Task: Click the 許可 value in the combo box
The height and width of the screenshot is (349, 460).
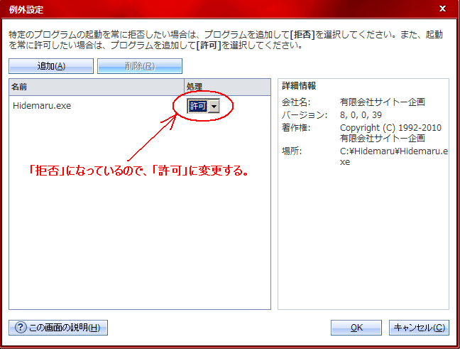Action: [197, 105]
